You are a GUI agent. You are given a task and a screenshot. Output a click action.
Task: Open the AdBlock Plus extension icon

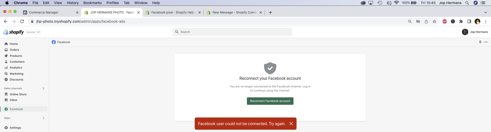coord(445,21)
